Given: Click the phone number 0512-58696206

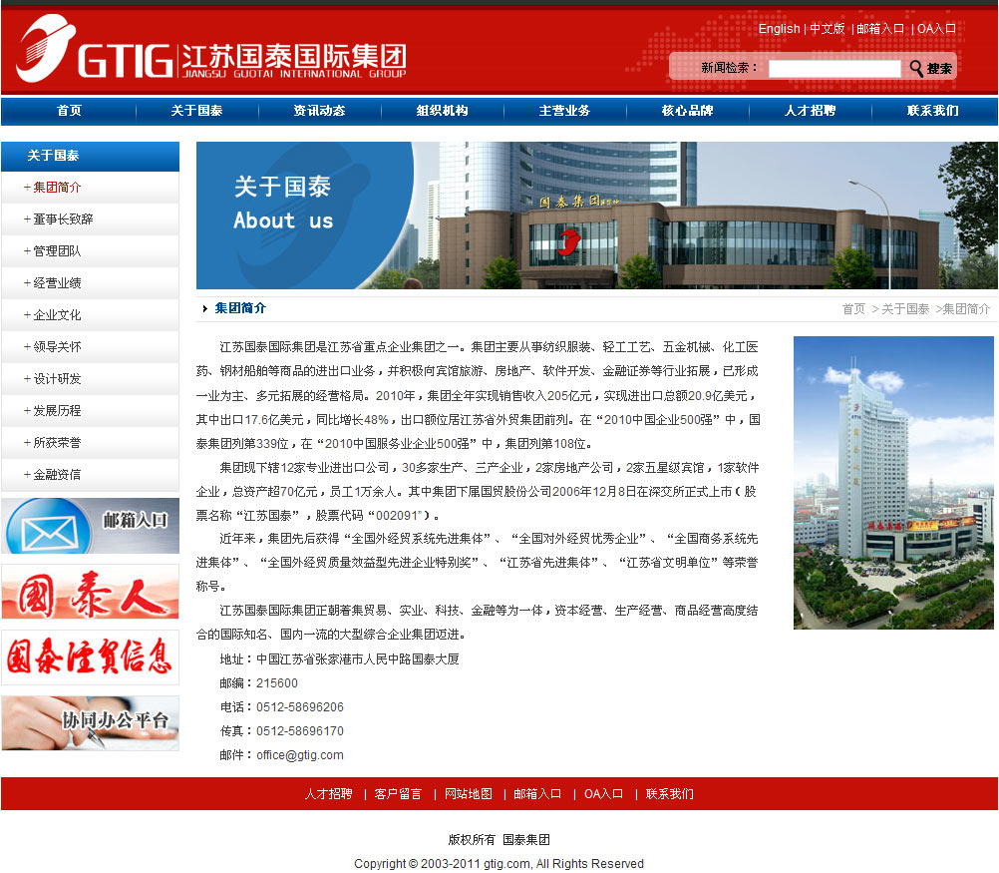Looking at the screenshot, I should pos(300,707).
